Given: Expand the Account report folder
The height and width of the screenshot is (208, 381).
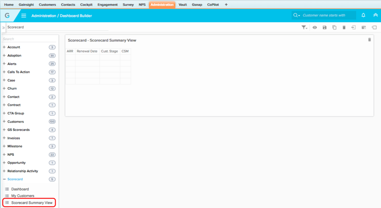Looking at the screenshot, I should pos(4,47).
